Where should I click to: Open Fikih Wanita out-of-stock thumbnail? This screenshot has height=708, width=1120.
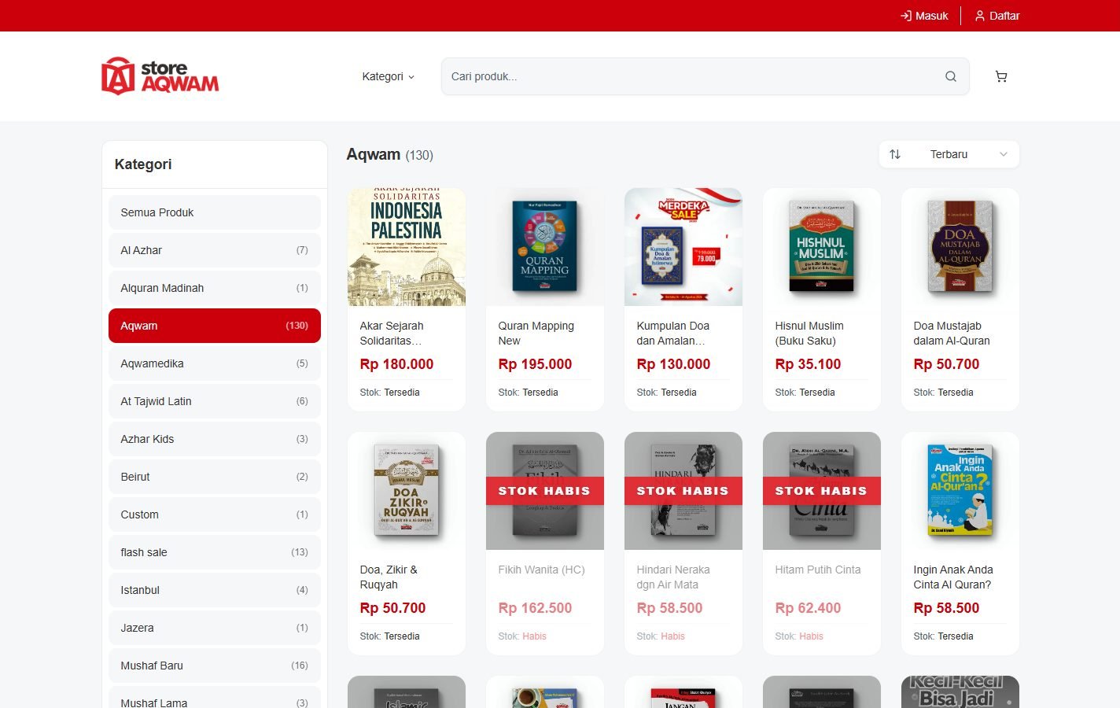545,491
